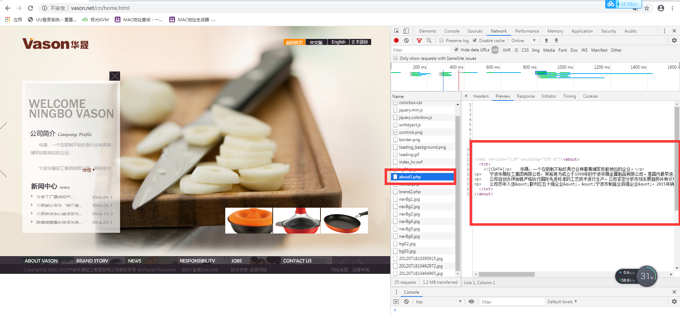Click the red record network log button

(x=396, y=41)
